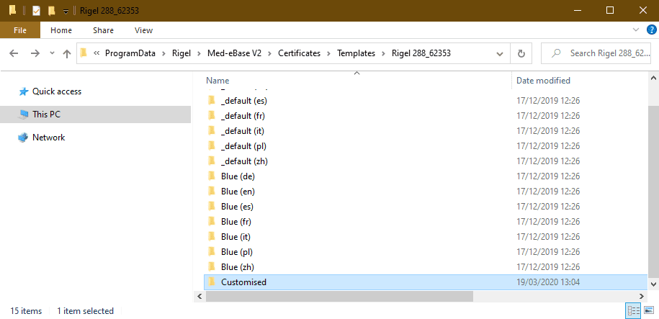Refresh the current folder view
The image size is (659, 319).
(521, 53)
